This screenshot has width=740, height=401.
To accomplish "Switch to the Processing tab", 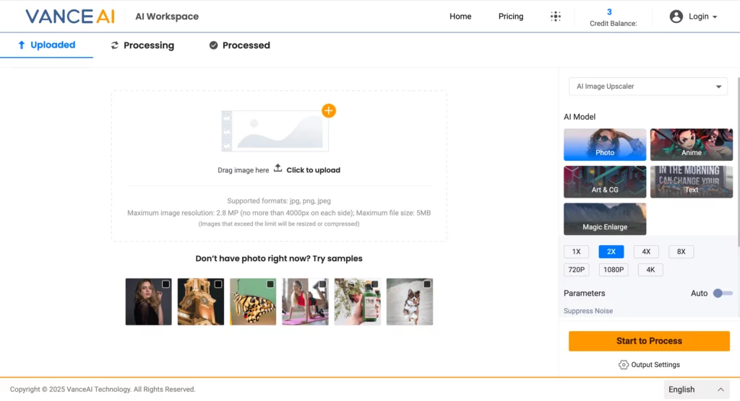I will pyautogui.click(x=142, y=45).
